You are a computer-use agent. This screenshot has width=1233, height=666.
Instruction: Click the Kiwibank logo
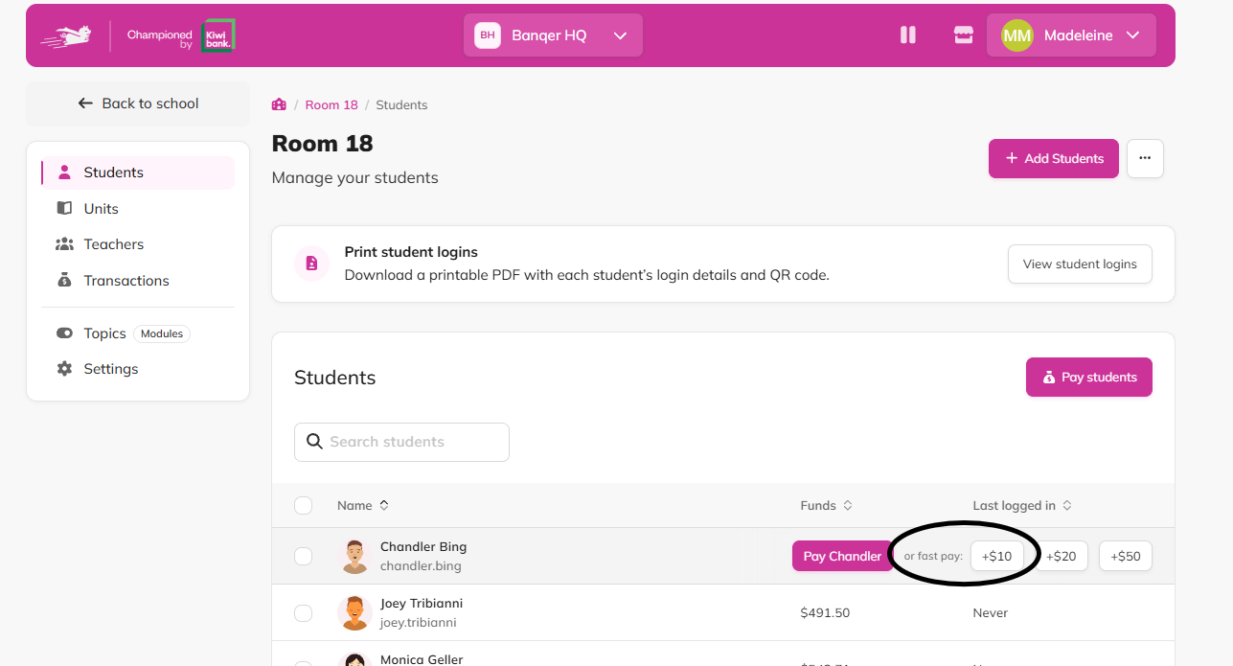tap(217, 35)
